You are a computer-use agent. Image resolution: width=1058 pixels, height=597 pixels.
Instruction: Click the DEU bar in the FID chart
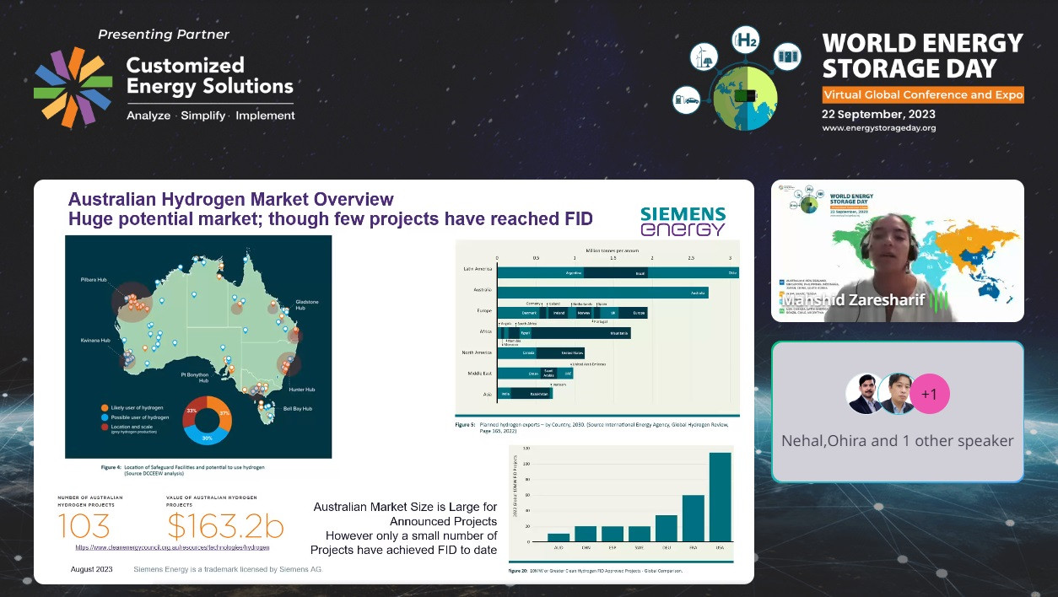click(x=666, y=528)
